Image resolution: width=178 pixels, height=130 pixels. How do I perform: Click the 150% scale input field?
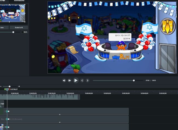25,32
